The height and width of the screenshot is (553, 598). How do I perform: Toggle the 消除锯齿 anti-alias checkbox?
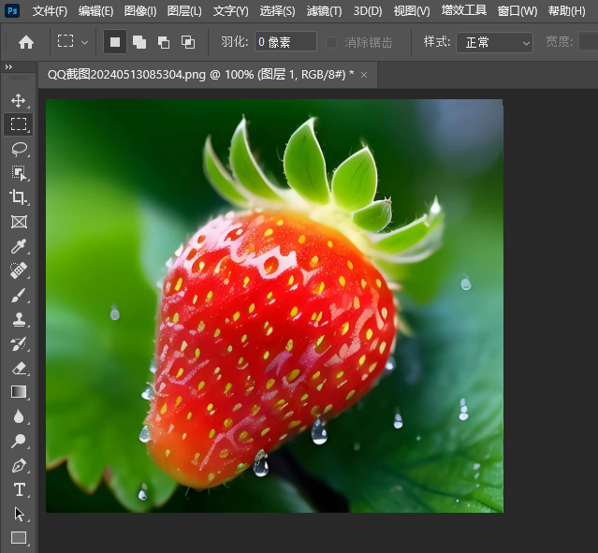tap(331, 42)
